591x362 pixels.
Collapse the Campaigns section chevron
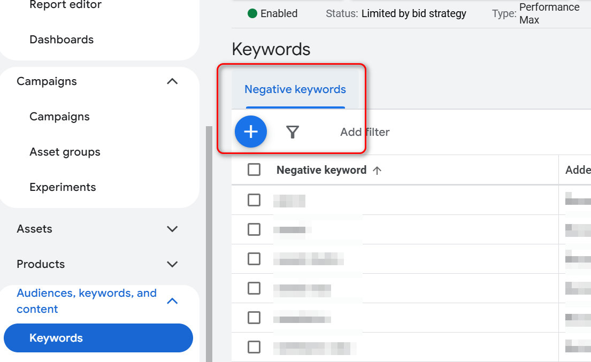click(172, 81)
